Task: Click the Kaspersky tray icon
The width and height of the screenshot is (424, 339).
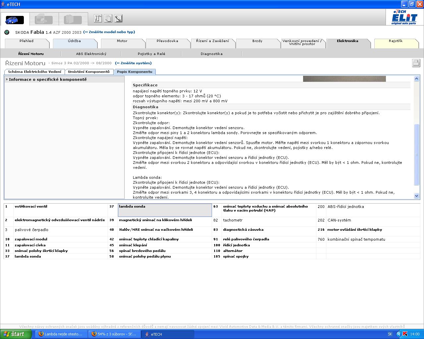Action: pyautogui.click(x=405, y=334)
